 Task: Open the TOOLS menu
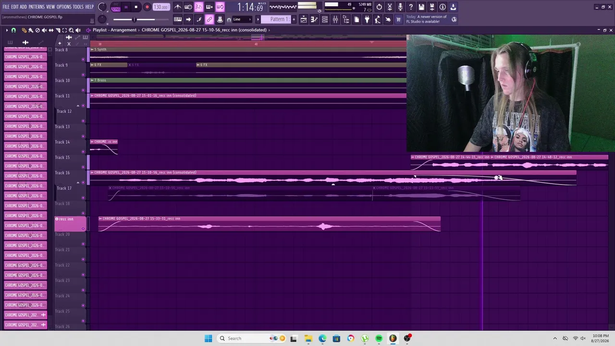click(x=78, y=7)
